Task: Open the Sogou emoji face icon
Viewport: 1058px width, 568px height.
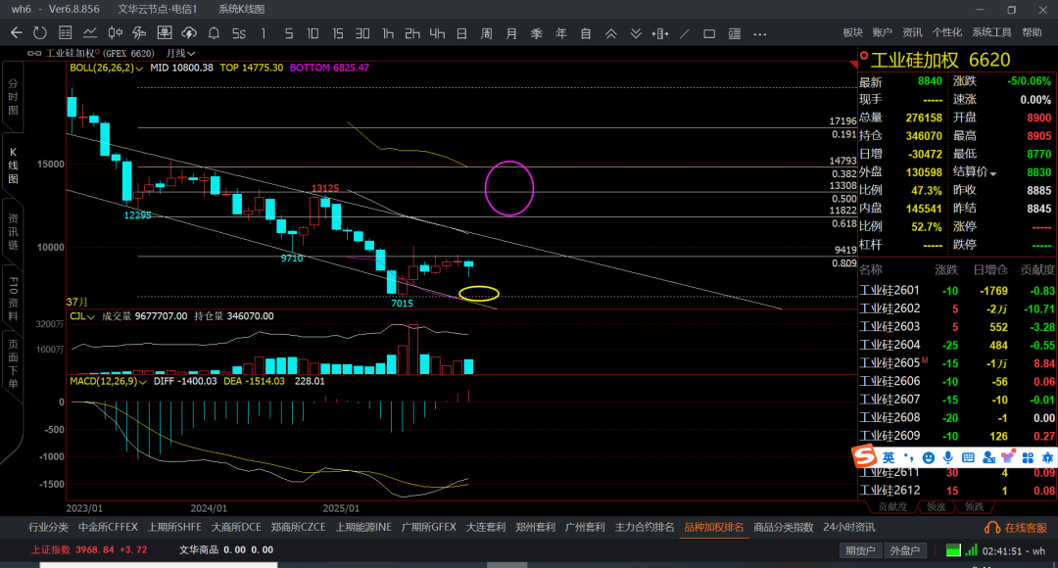Action: (x=929, y=458)
